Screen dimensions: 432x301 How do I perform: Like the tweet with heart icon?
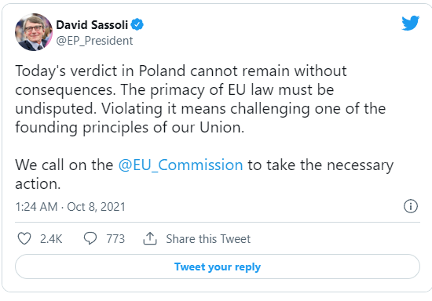pyautogui.click(x=24, y=238)
